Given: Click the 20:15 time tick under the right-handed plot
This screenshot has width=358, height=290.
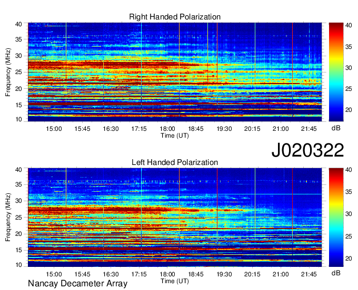Looking at the screenshot, I should click(252, 129).
